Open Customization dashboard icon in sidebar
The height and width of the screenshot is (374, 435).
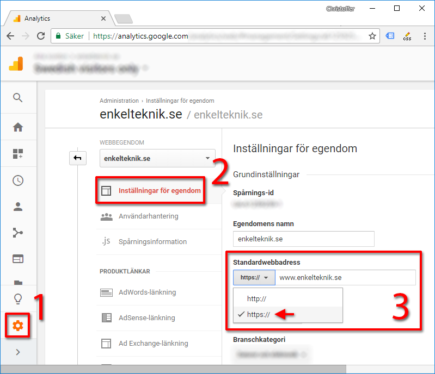click(18, 154)
